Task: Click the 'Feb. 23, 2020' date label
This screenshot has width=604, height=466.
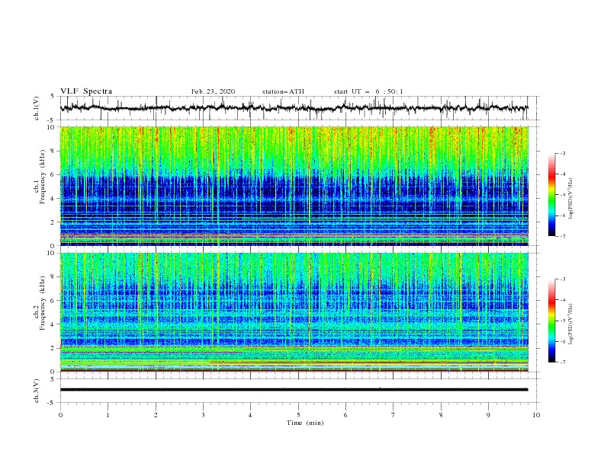Action: (x=213, y=91)
